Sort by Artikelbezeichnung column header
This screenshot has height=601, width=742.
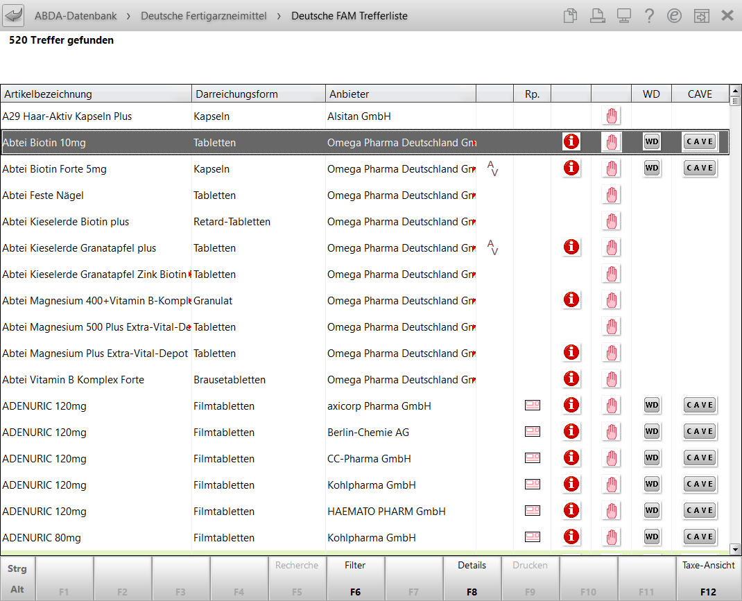coord(96,94)
